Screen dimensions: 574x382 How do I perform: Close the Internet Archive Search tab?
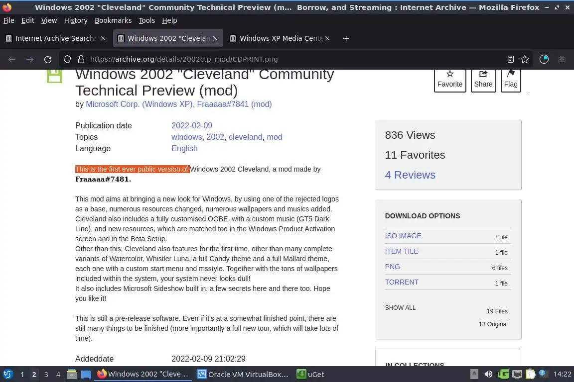[103, 38]
